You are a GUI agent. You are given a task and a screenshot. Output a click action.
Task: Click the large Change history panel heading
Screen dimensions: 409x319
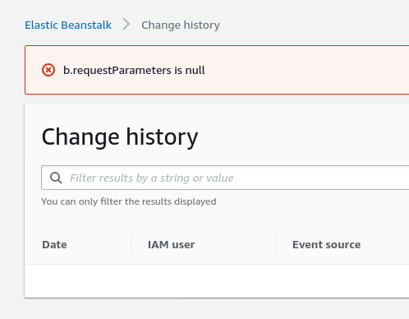120,136
